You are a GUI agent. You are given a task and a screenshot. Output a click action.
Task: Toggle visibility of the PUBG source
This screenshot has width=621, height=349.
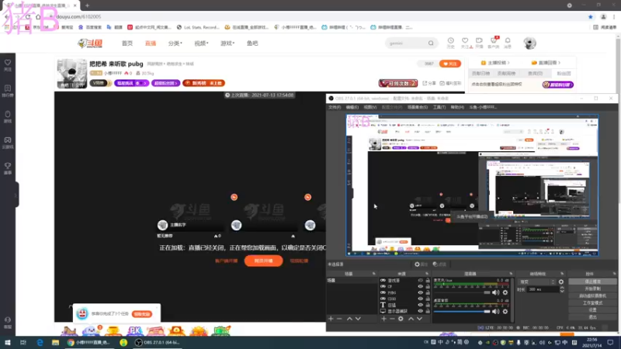(421, 293)
